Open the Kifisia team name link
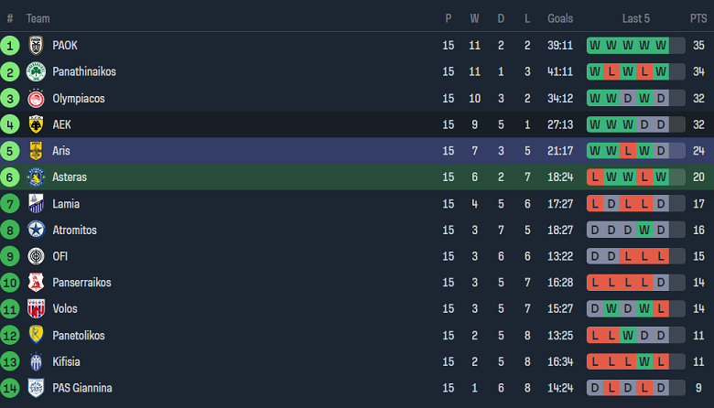The width and height of the screenshot is (714, 408). point(68,361)
